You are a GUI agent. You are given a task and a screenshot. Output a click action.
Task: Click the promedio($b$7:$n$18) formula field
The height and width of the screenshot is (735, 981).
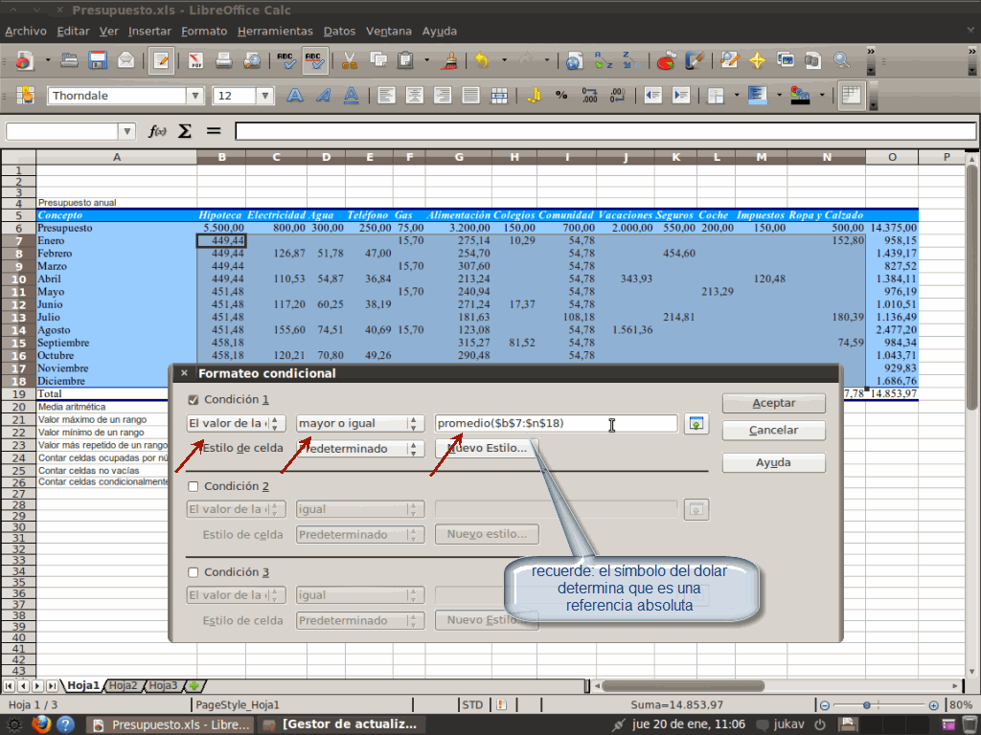[x=557, y=423]
